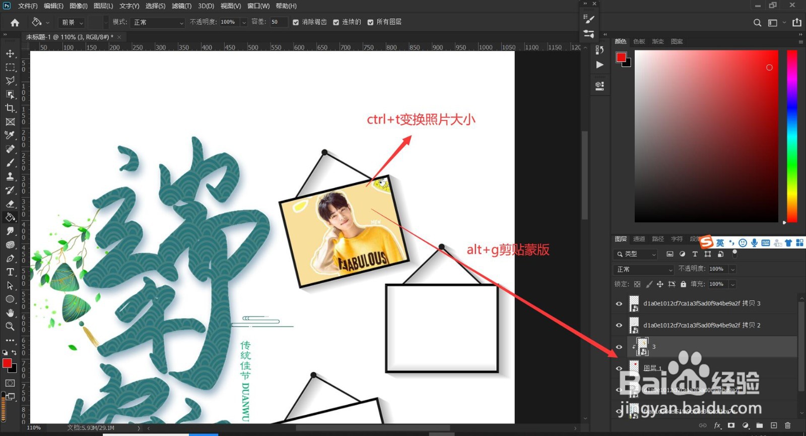
Task: Lock all with the padlock icon
Action: click(683, 284)
